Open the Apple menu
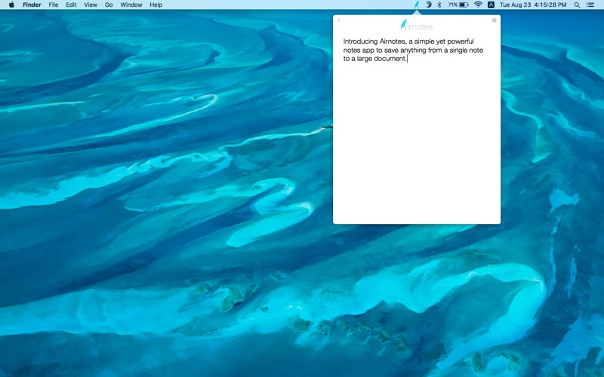604x377 pixels. pyautogui.click(x=11, y=5)
